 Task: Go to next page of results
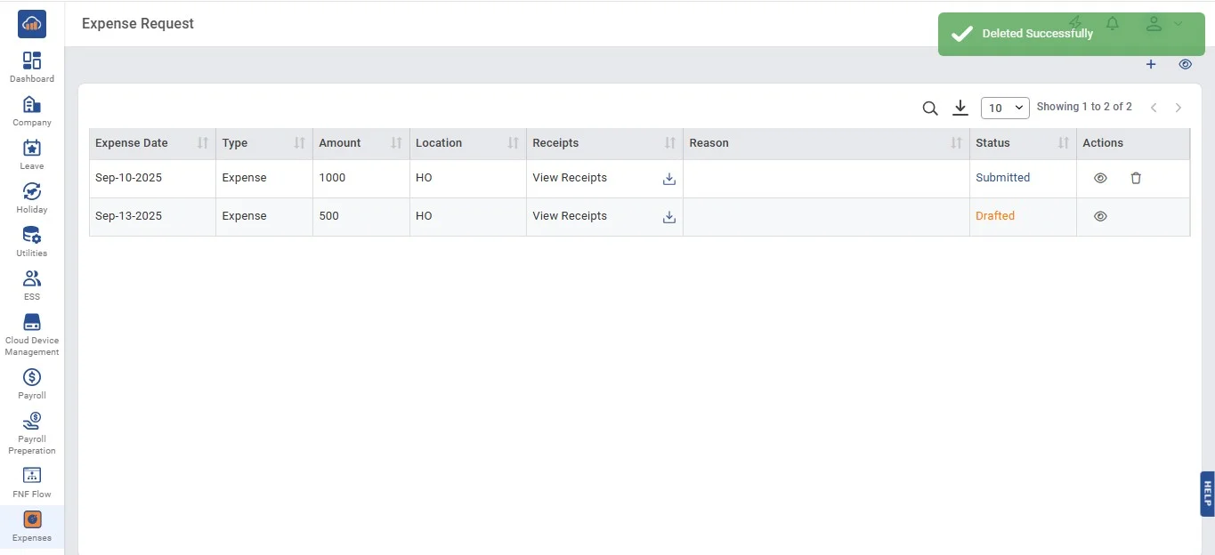pos(1179,108)
